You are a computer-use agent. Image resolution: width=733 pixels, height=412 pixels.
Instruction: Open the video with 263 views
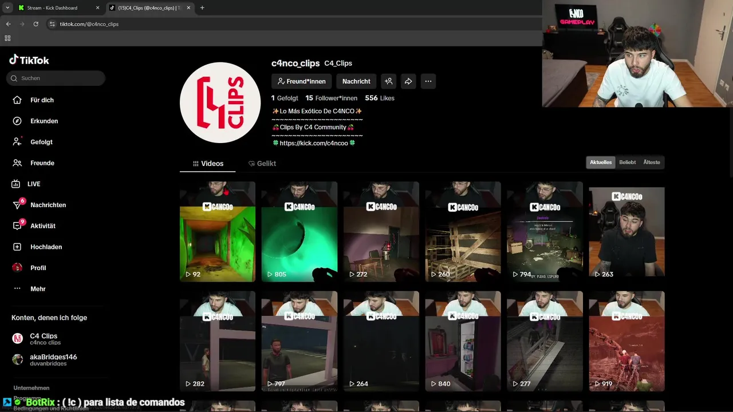pyautogui.click(x=626, y=232)
